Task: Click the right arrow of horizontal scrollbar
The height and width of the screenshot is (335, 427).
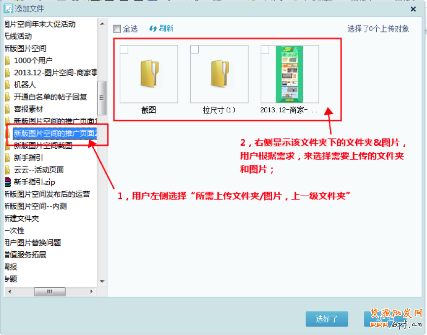Action: [x=92, y=292]
